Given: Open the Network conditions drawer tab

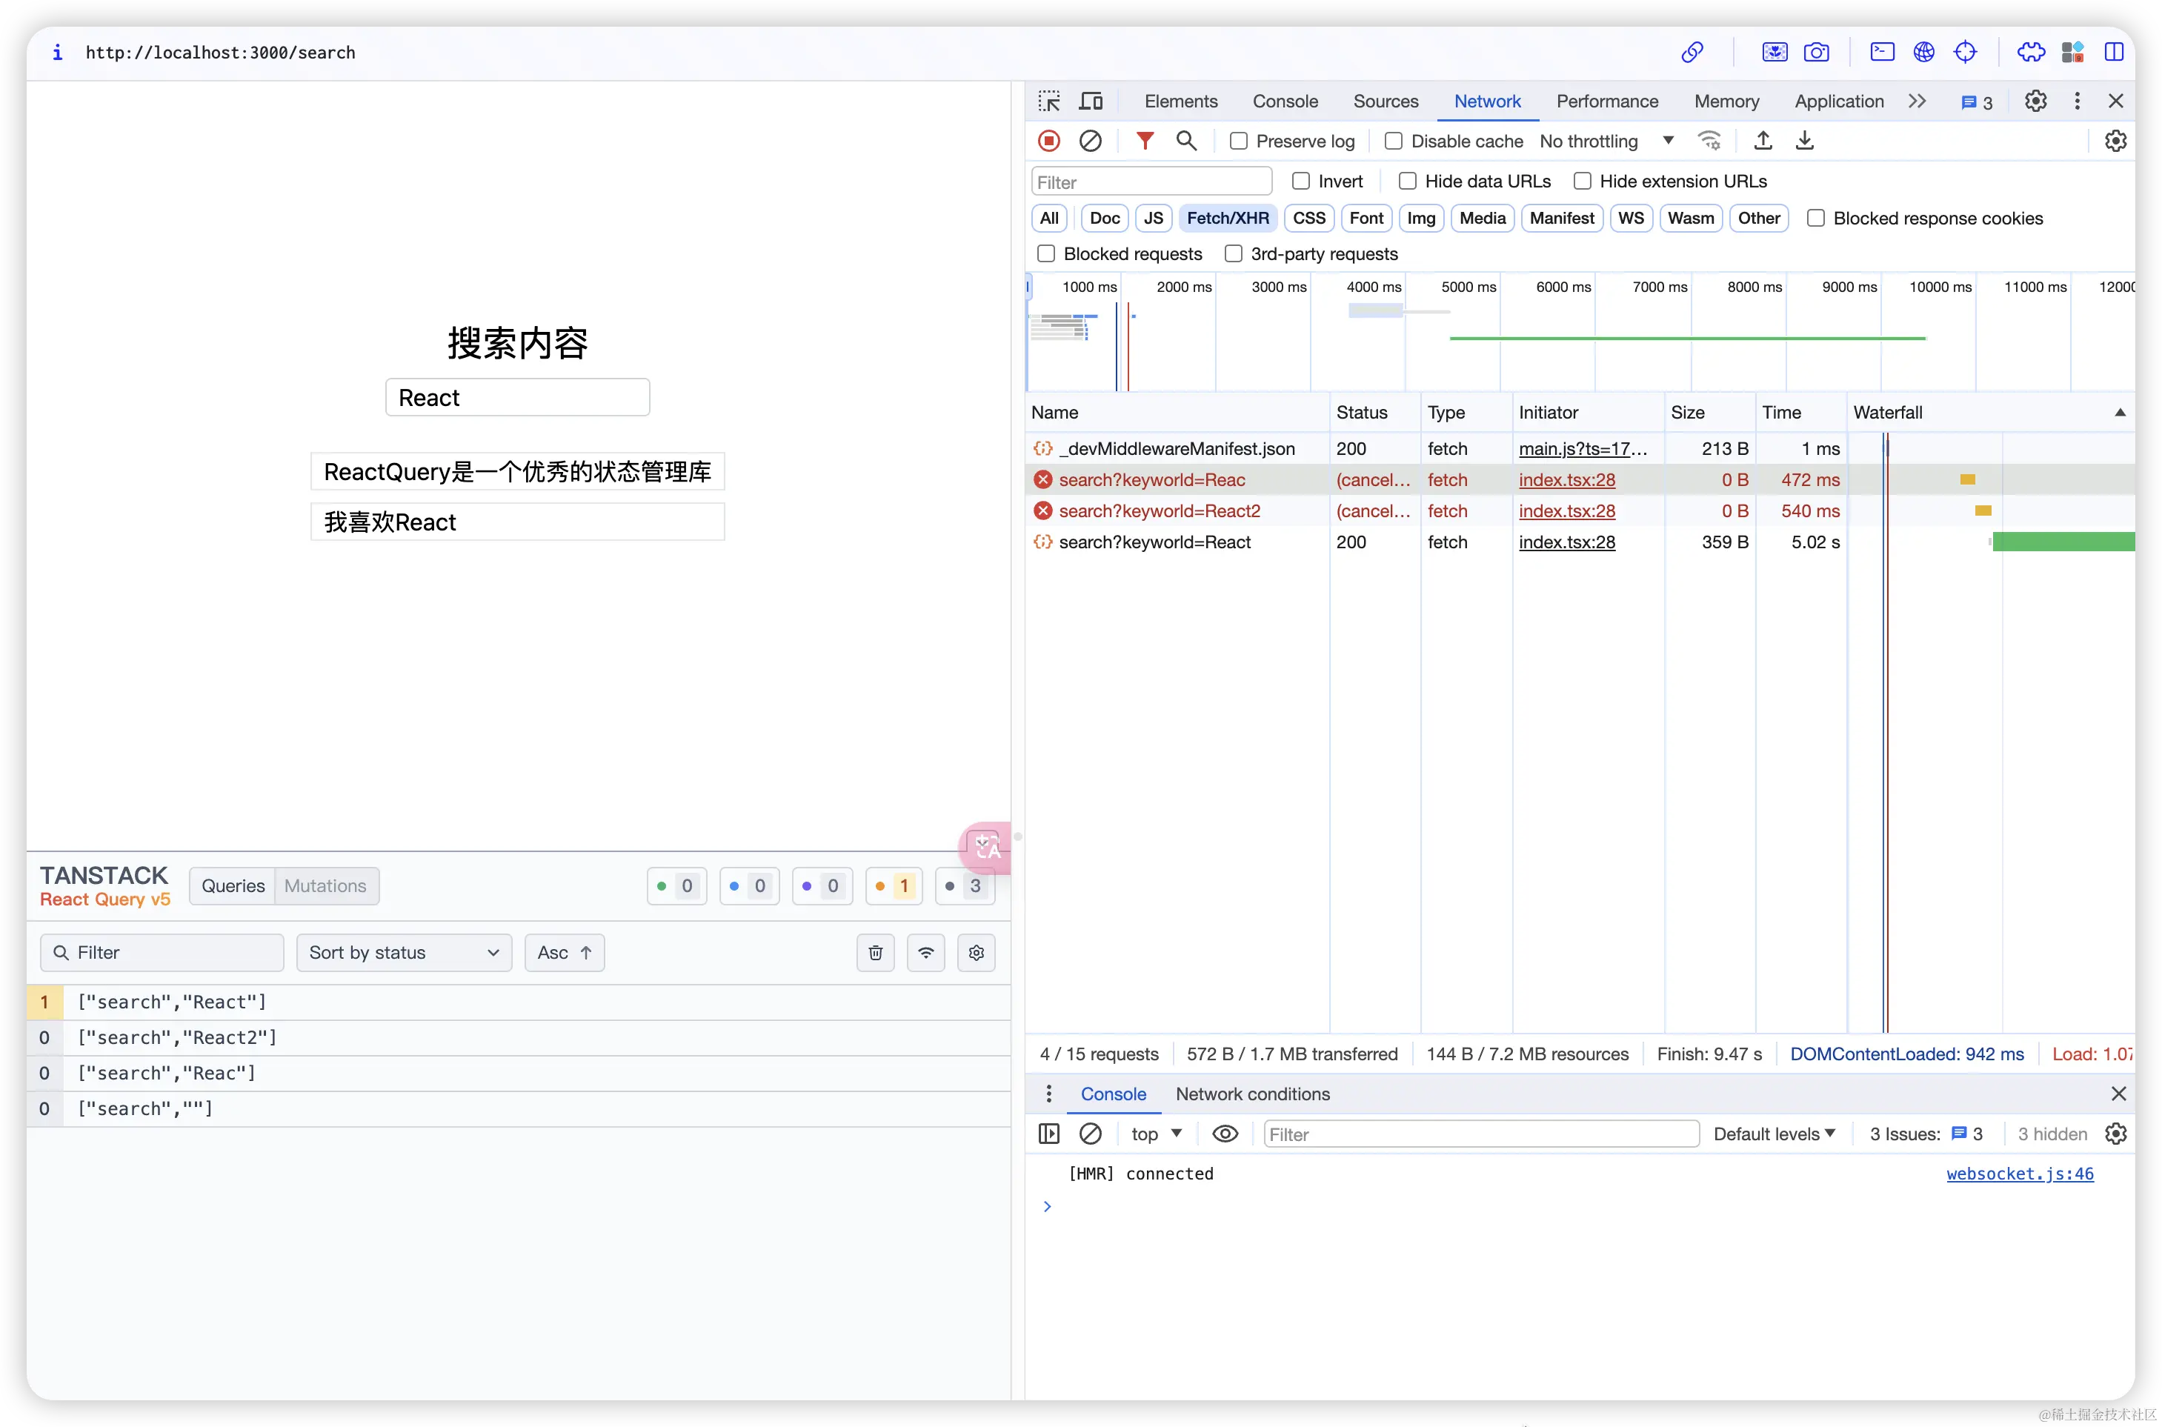Looking at the screenshot, I should coord(1252,1094).
